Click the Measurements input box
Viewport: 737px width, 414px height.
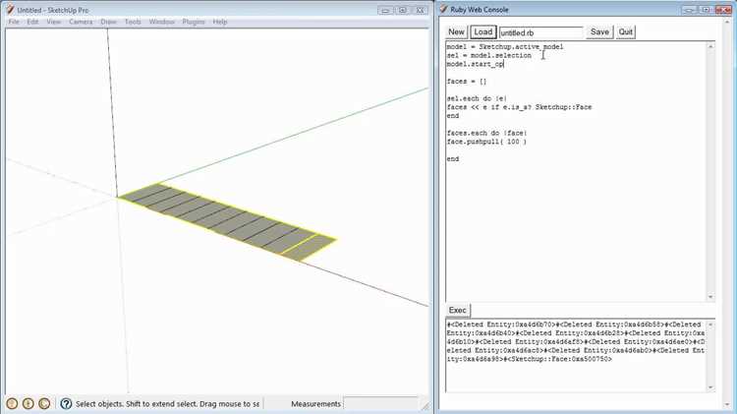pos(380,403)
